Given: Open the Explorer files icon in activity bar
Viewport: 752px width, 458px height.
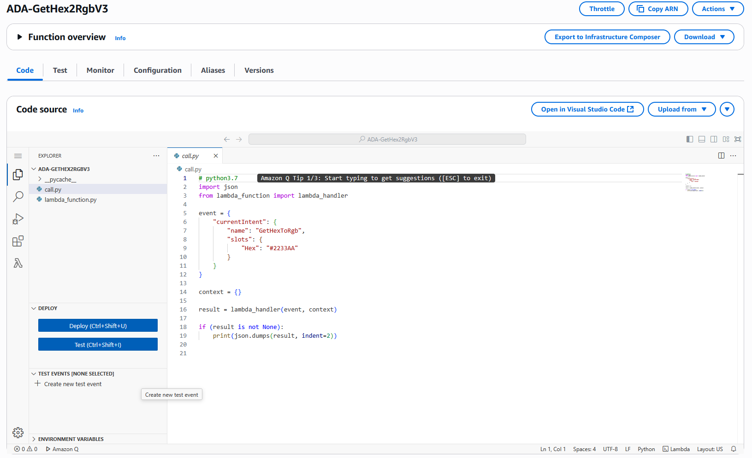Looking at the screenshot, I should click(x=18, y=175).
